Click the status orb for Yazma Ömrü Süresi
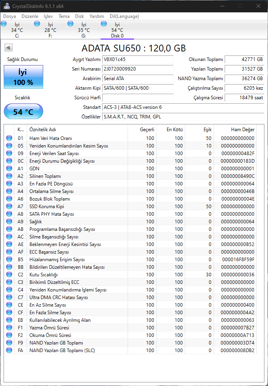The image size is (268, 386). click(9, 328)
